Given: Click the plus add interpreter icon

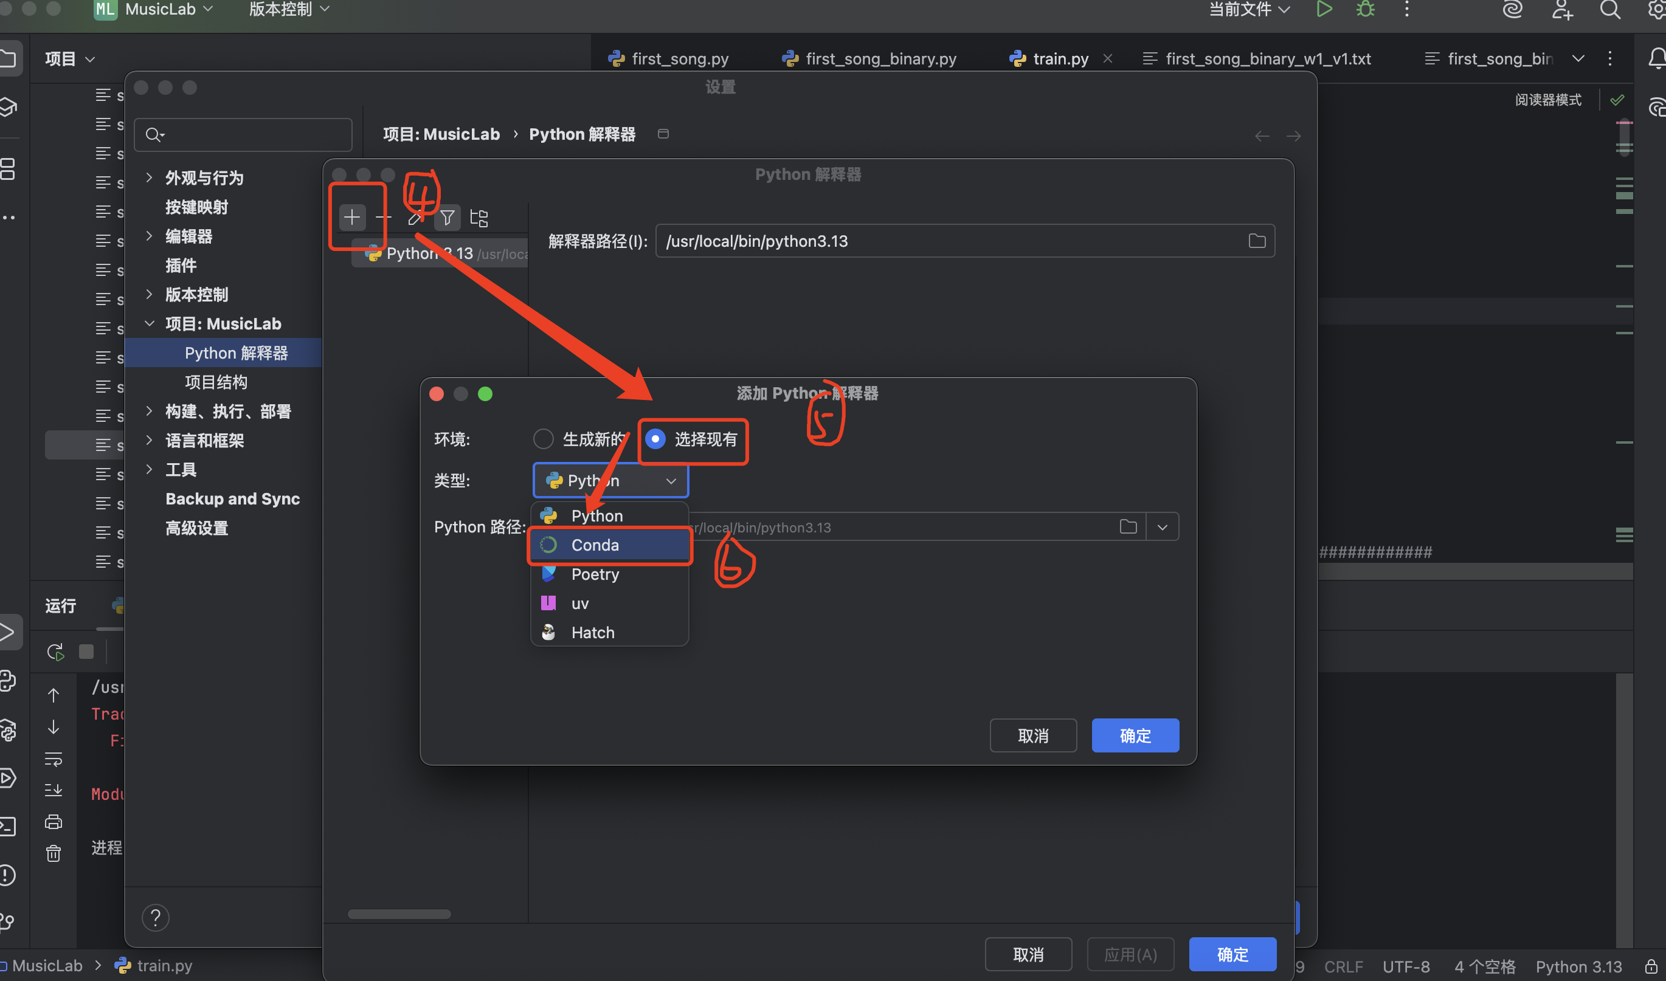Looking at the screenshot, I should [x=351, y=217].
